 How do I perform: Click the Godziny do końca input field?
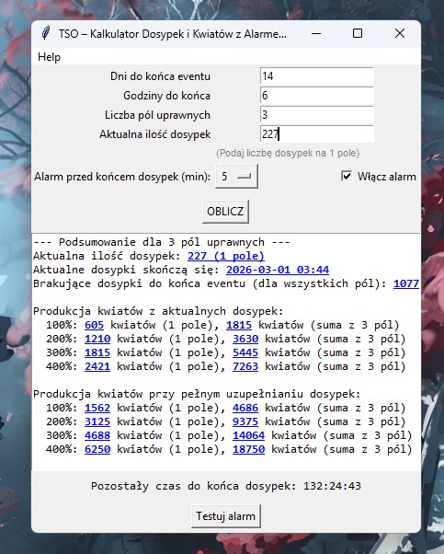point(316,96)
